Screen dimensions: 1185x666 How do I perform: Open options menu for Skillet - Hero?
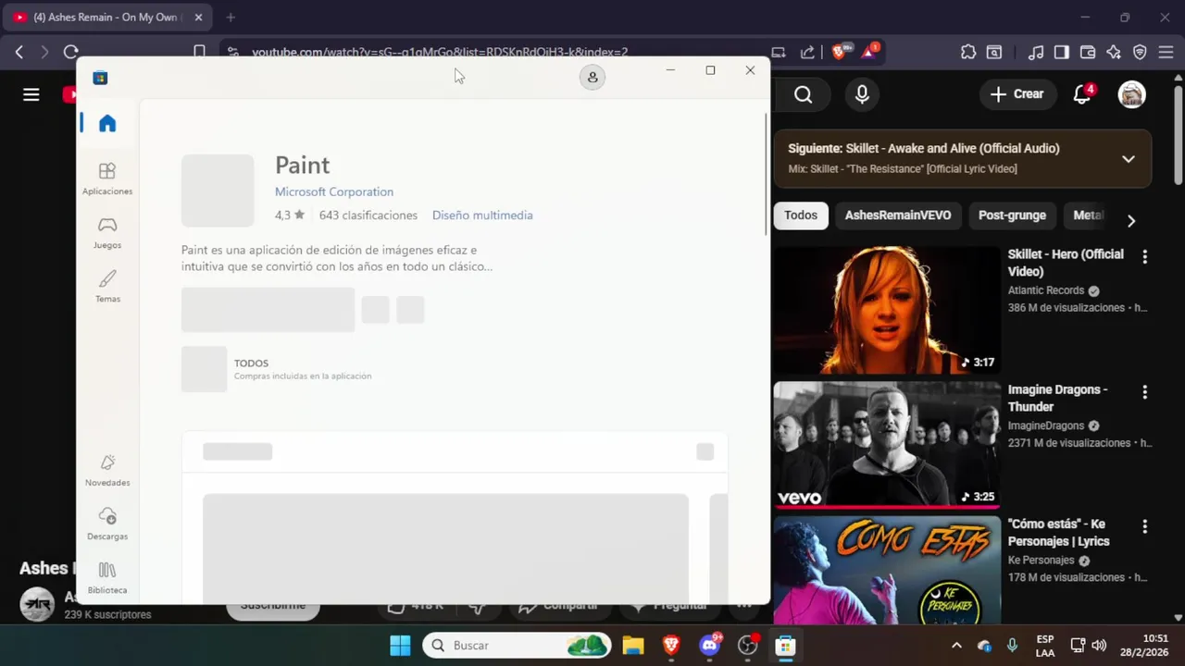click(x=1144, y=257)
